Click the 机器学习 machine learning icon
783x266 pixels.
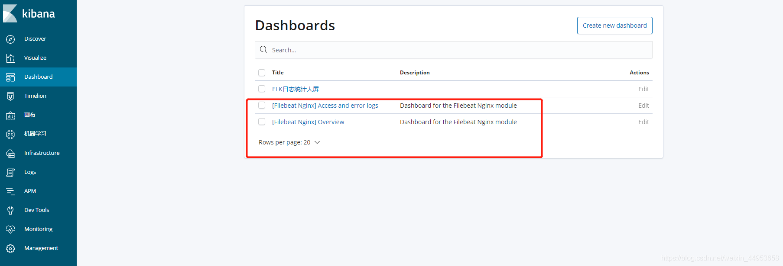[x=10, y=134]
